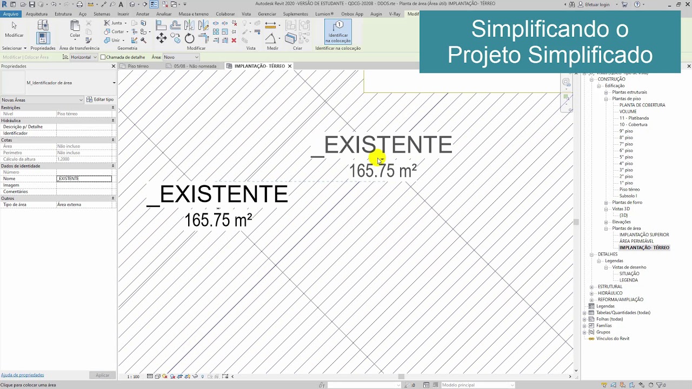Select the Rotate tool icon
The height and width of the screenshot is (389, 692).
click(x=189, y=38)
